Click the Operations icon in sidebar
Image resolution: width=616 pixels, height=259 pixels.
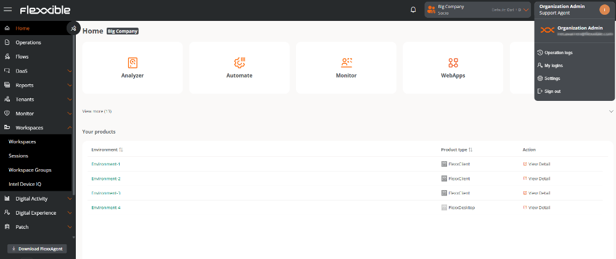click(x=7, y=42)
